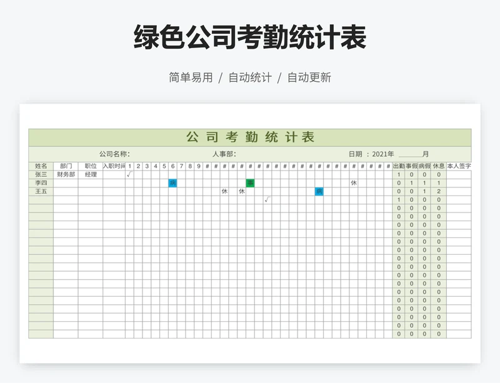Click the name cell 张三

click(41, 174)
